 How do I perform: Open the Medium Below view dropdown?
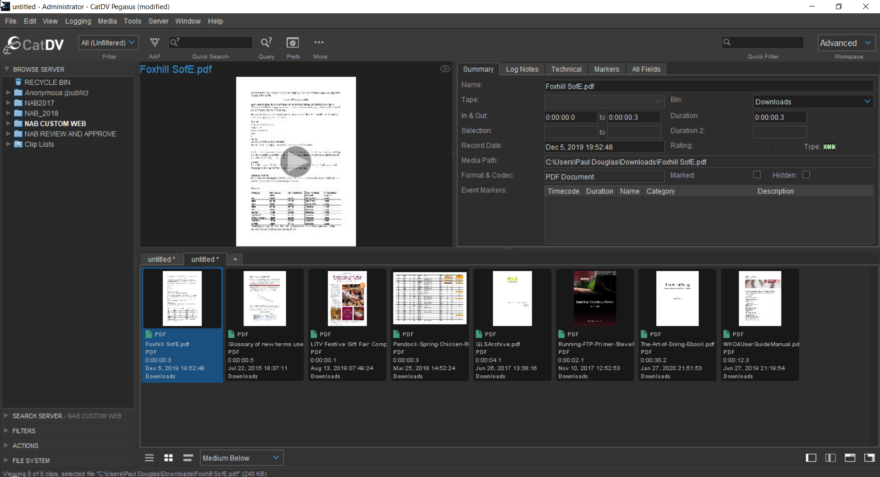point(242,458)
